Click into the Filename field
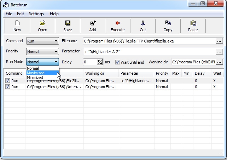This screenshot has width=227, height=160. click(149, 41)
